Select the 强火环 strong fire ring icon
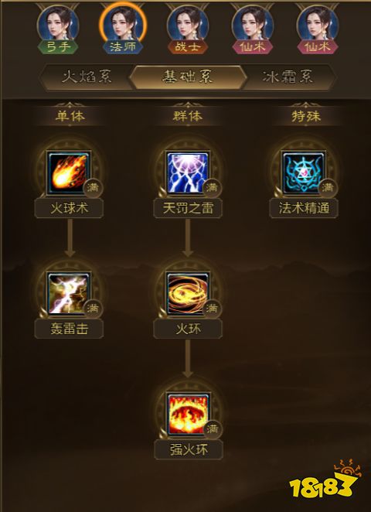371x512 pixels. point(188,414)
